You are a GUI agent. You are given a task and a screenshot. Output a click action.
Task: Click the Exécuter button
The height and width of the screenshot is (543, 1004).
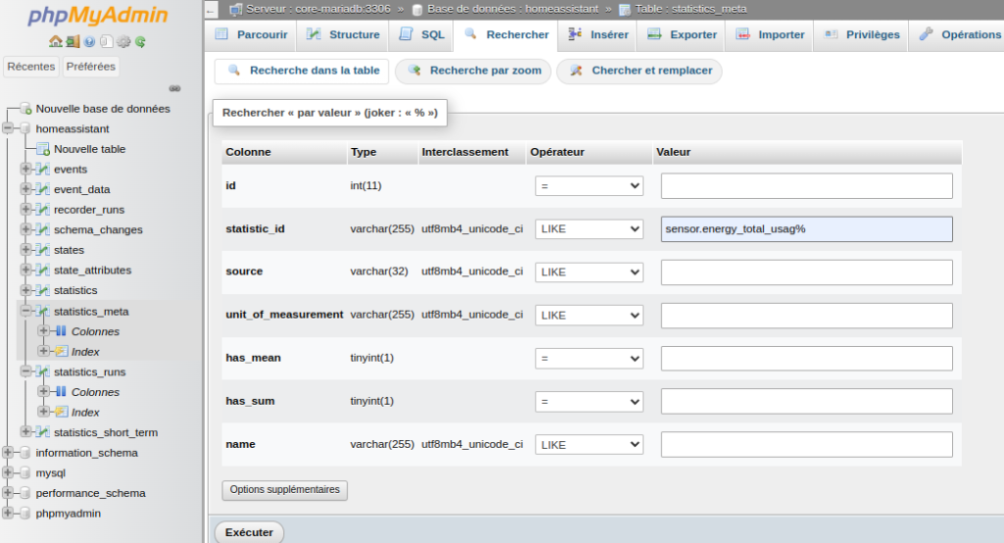[x=249, y=532]
